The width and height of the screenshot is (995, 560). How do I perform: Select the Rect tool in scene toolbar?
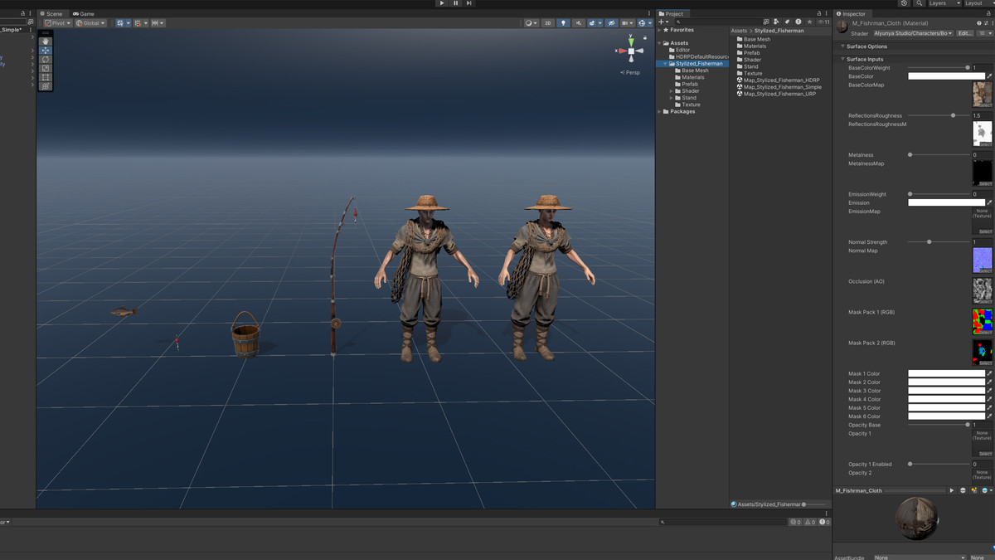pyautogui.click(x=46, y=77)
